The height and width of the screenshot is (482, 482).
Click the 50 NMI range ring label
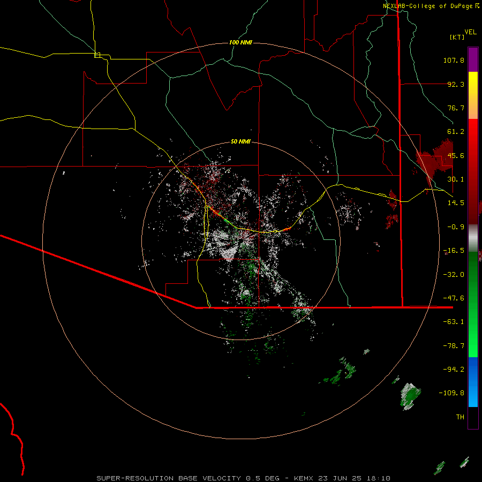click(x=240, y=141)
